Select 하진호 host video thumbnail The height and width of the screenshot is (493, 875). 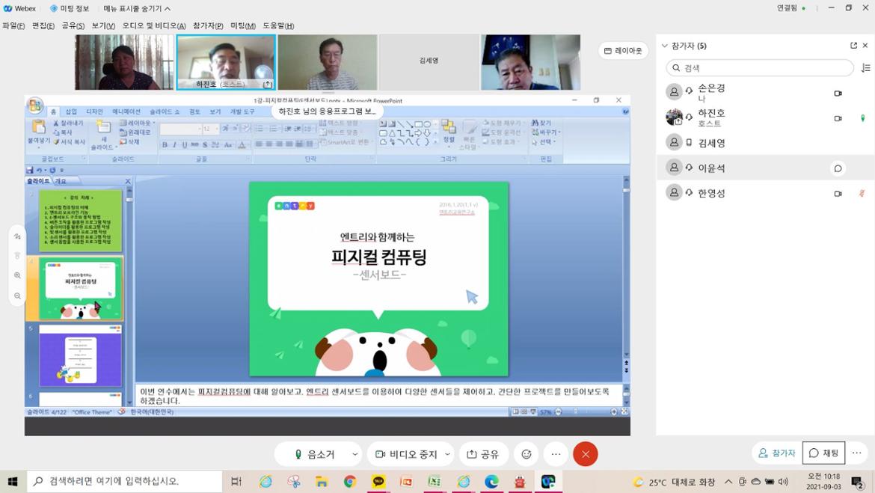coord(226,62)
